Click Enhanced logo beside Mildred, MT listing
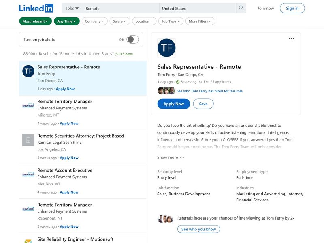The height and width of the screenshot is (243, 324). point(28,105)
